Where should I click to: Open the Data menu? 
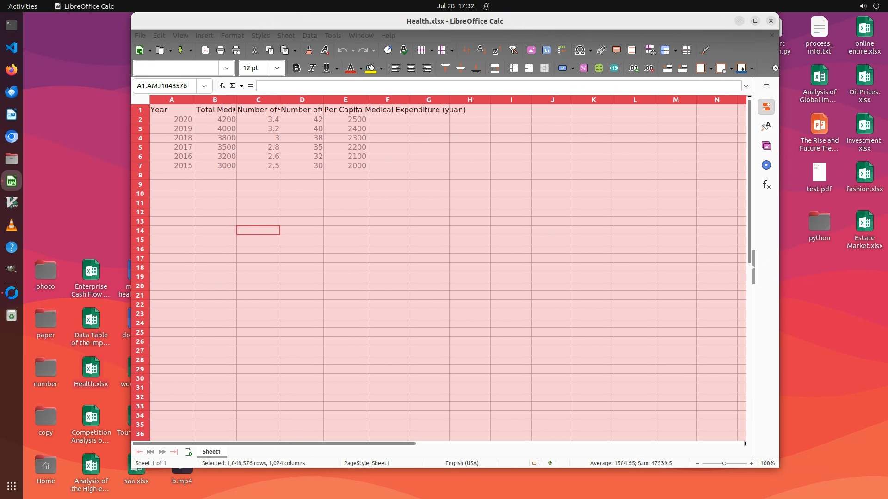tap(309, 36)
